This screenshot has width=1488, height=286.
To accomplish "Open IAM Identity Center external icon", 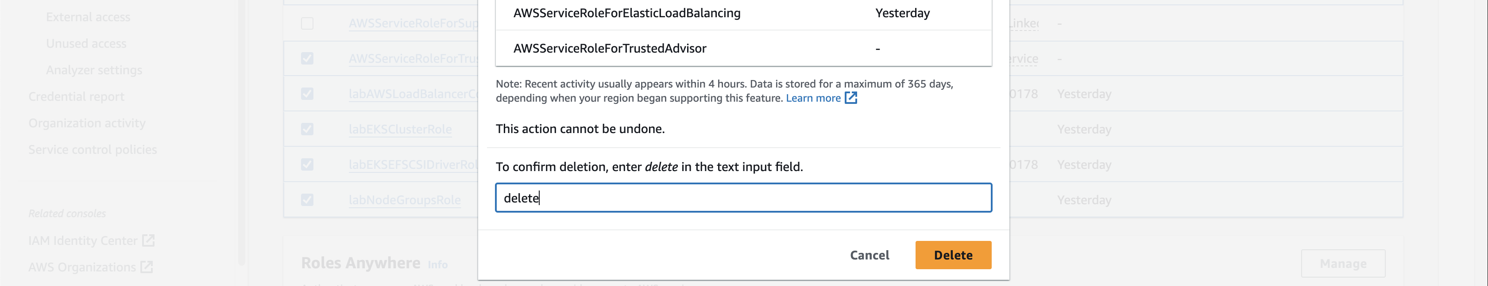I will tap(148, 240).
